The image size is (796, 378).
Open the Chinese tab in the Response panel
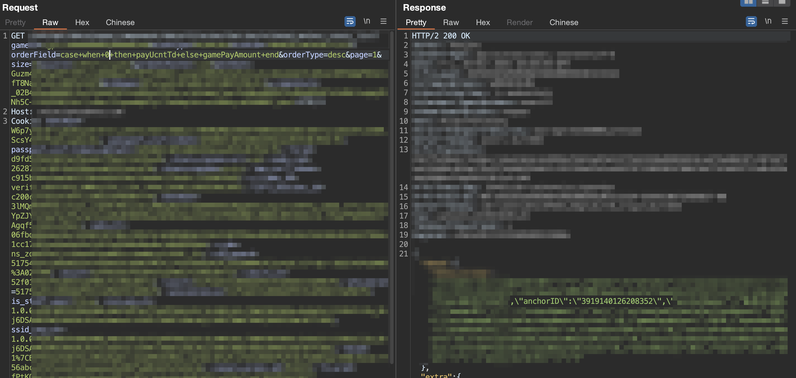click(564, 22)
